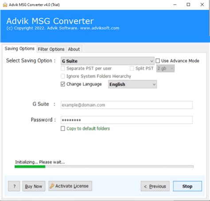The image size is (210, 201).
Task: Click the key icon on Activate License
Action: 52,186
